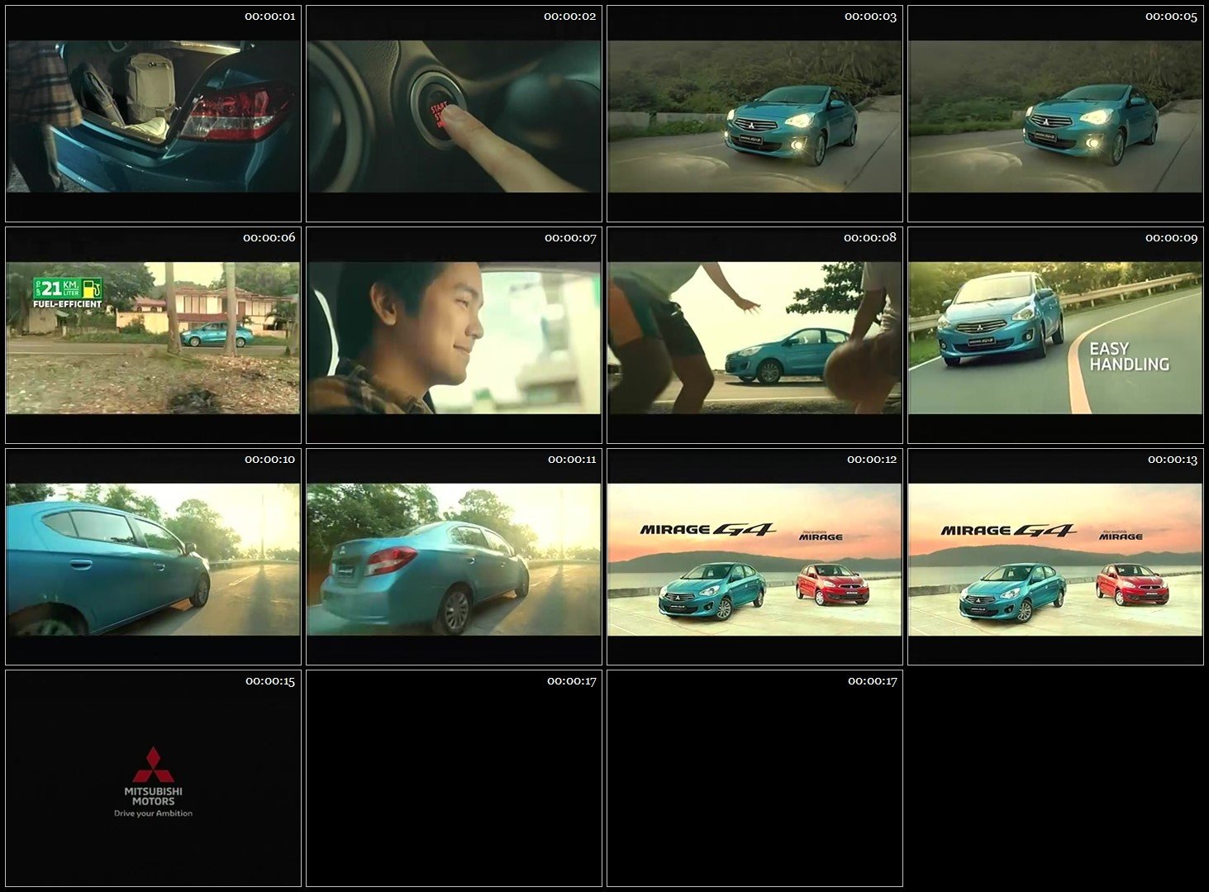The image size is (1209, 892).
Task: Open the 00:00:10 car side view frame
Action: 153,556
